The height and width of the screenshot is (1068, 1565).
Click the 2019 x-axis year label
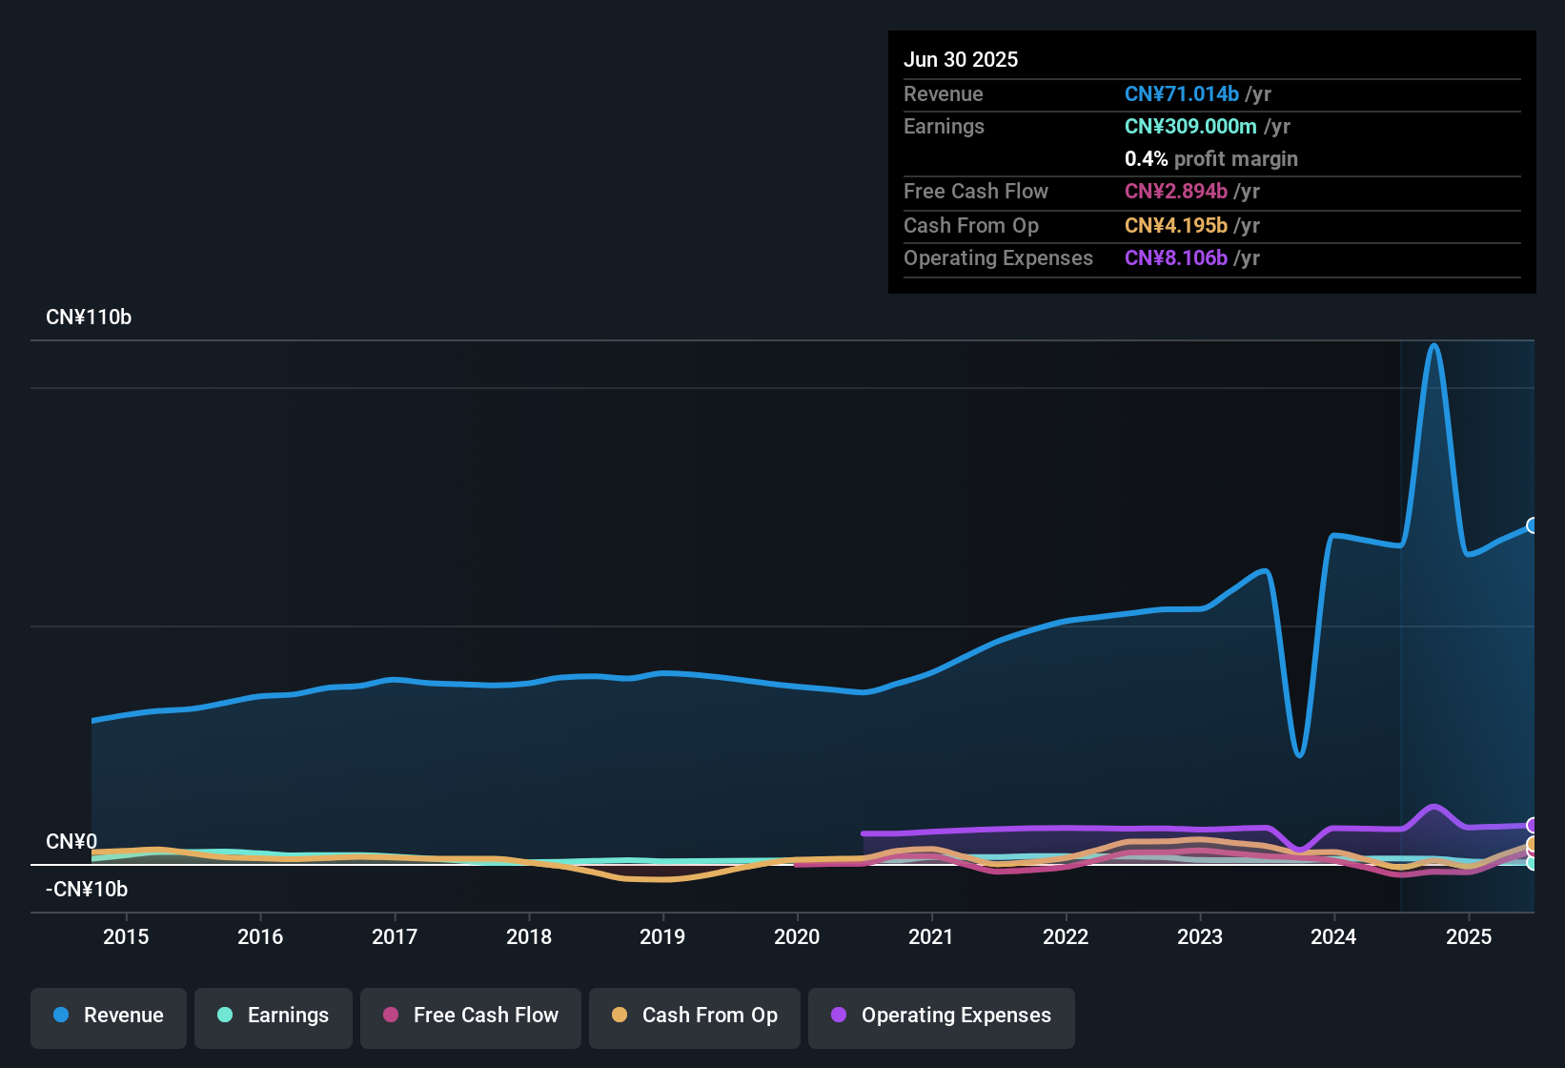coord(662,936)
